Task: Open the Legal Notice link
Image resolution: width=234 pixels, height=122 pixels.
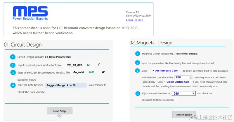Action: [134, 20]
